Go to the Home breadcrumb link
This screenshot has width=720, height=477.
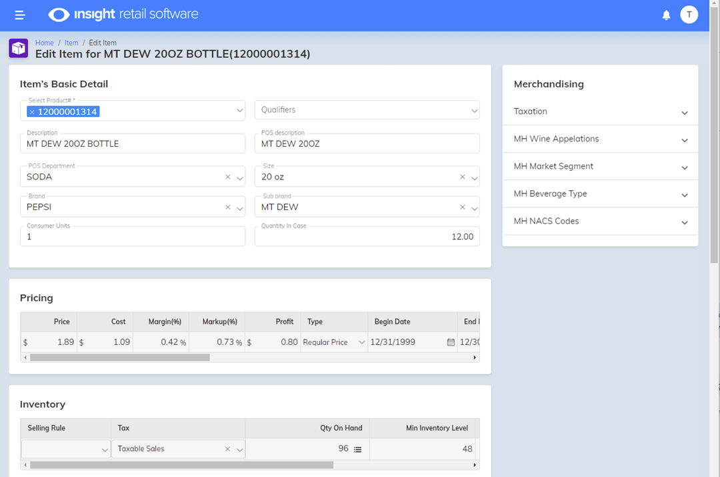tap(45, 43)
